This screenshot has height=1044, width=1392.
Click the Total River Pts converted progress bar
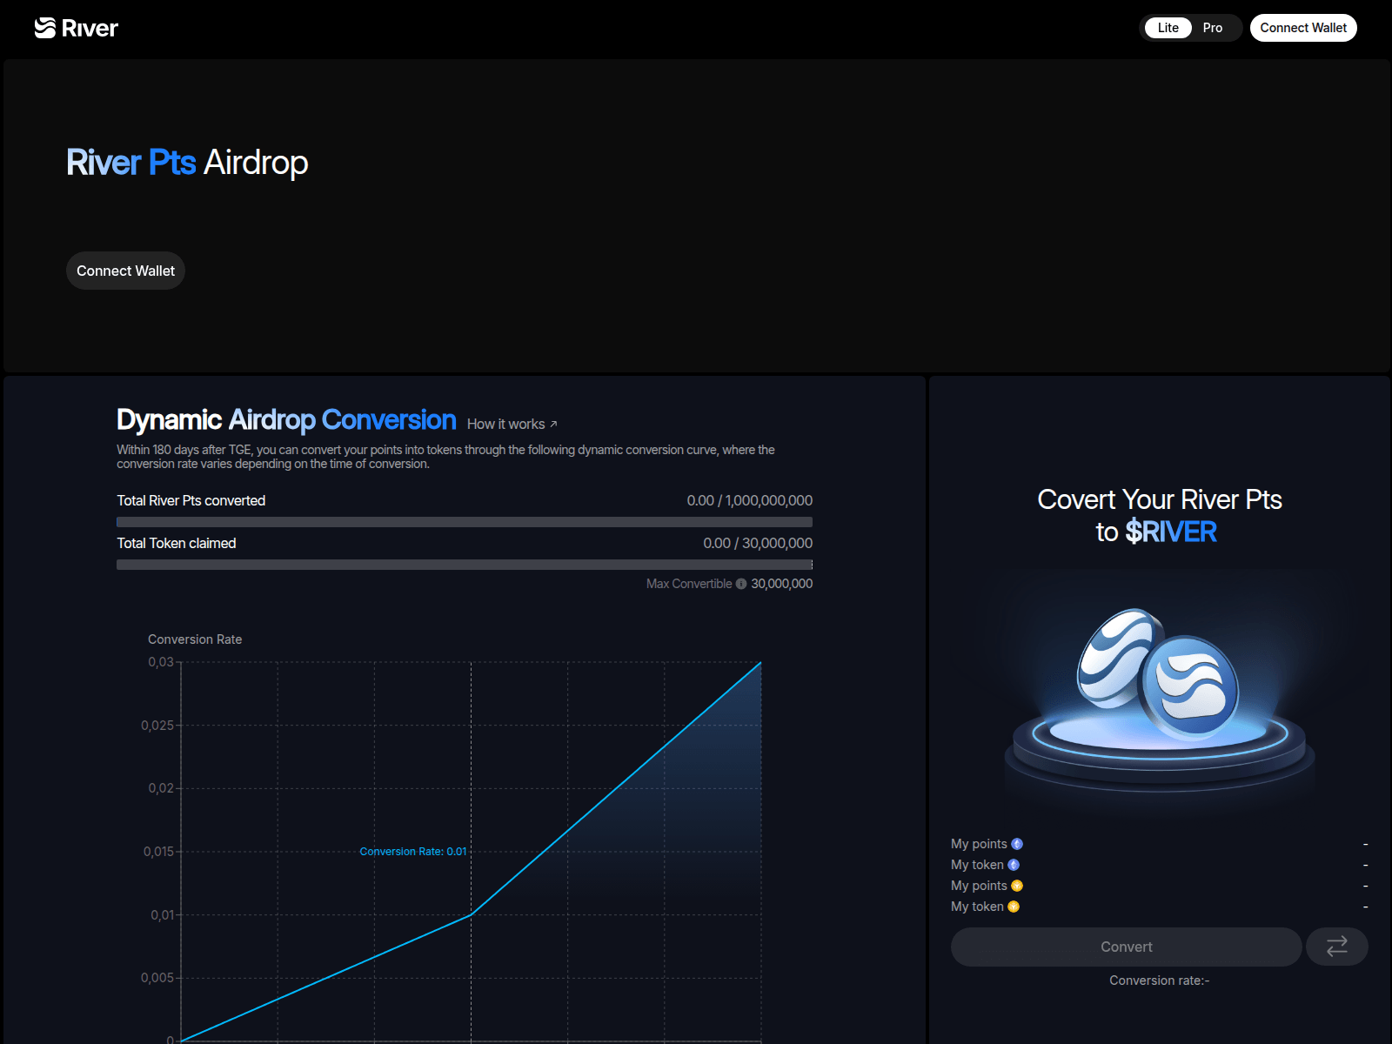[465, 522]
